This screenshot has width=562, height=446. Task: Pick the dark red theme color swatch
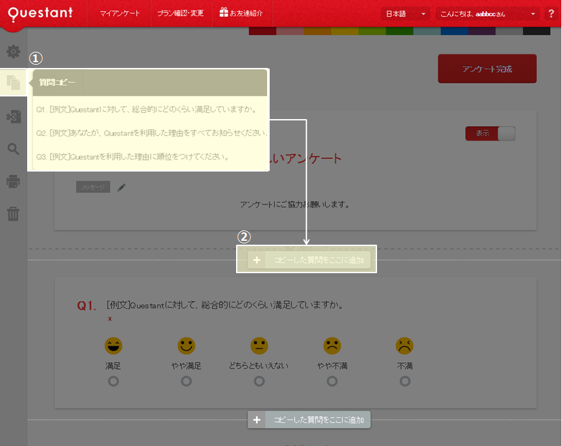[x=263, y=31]
